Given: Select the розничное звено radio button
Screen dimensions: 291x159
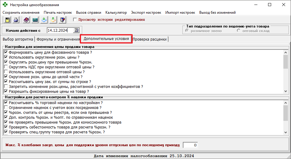Looking at the screenshot, I should coord(187,31).
